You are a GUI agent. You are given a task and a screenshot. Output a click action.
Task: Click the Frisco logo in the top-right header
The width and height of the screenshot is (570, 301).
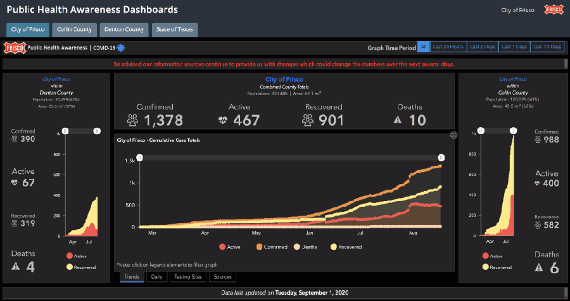pyautogui.click(x=554, y=10)
